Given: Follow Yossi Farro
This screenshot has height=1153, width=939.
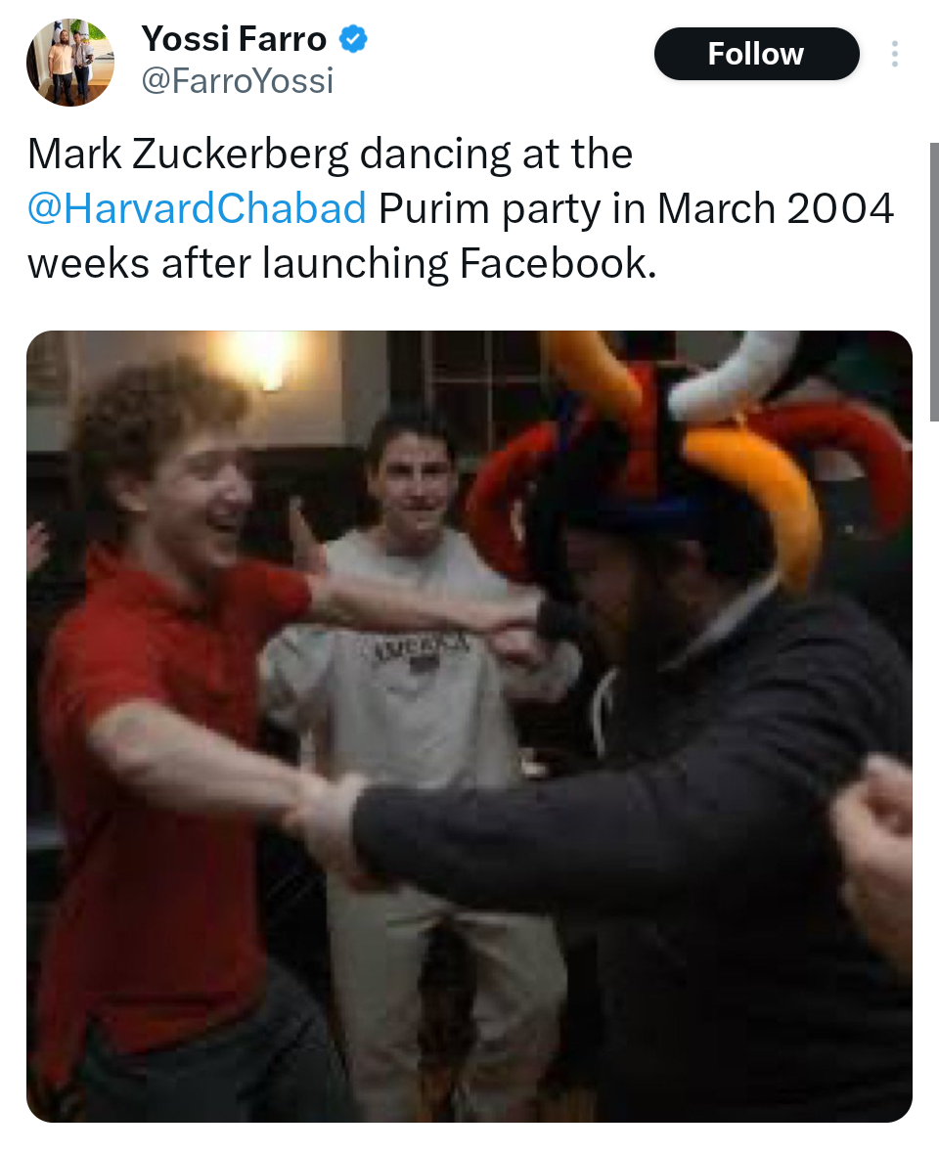Looking at the screenshot, I should pos(757,54).
